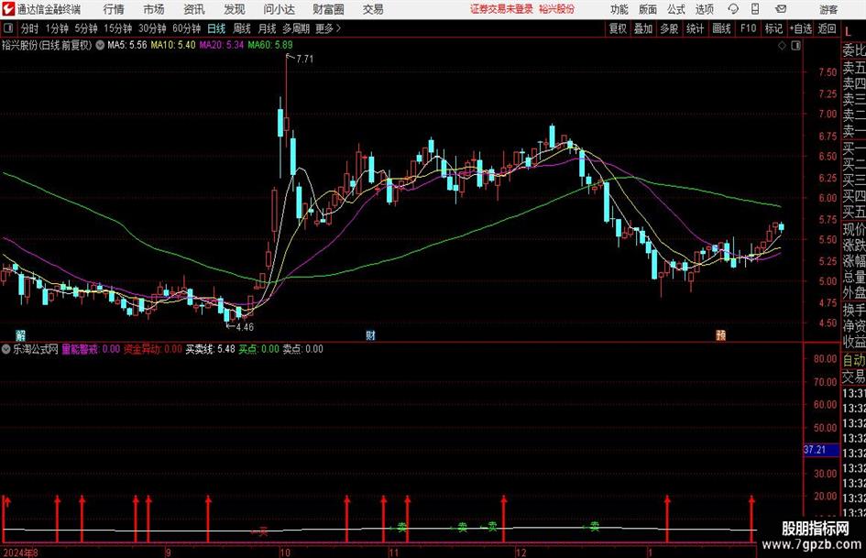Click the 游客 guest account label
The width and height of the screenshot is (866, 558).
pos(828,9)
